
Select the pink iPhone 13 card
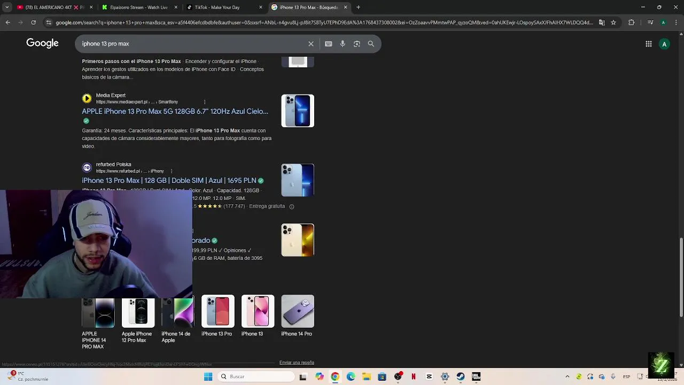point(258,316)
